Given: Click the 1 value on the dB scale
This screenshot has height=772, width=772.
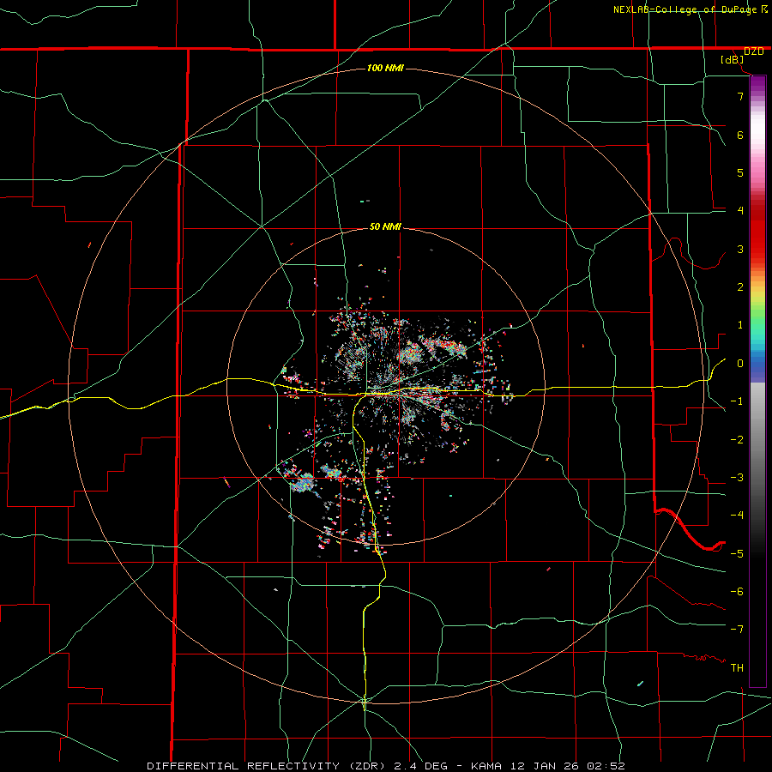Looking at the screenshot, I should (x=740, y=325).
